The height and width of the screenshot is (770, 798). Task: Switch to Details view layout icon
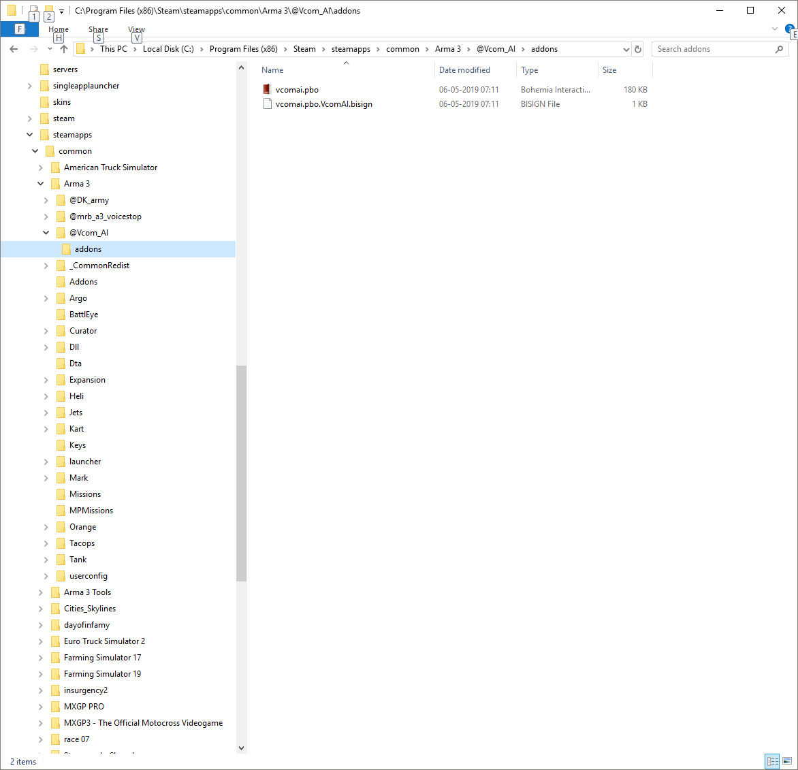(772, 761)
